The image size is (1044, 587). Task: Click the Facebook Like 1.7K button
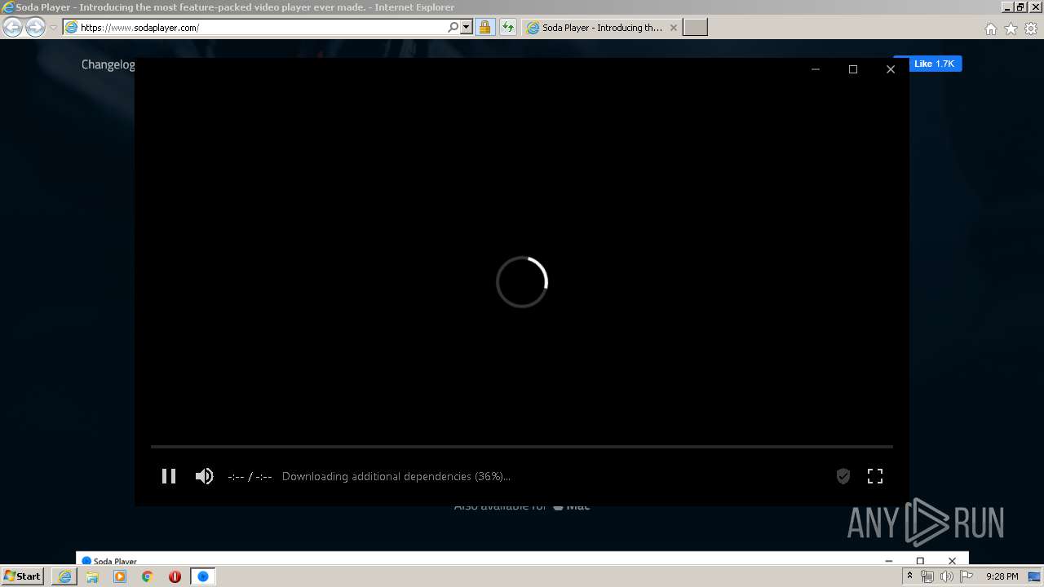928,64
